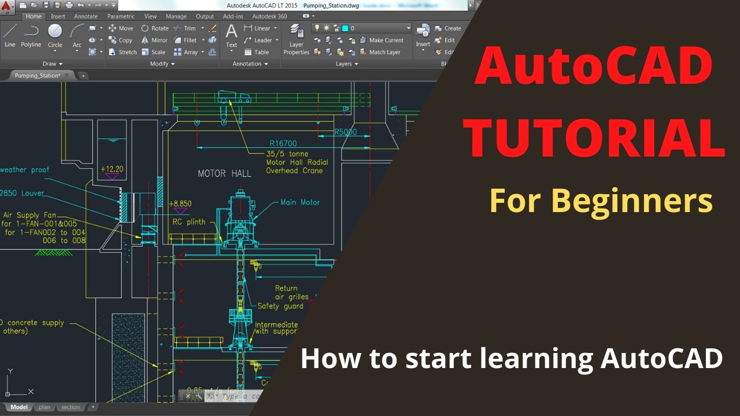Activate the Fillet command
The image size is (740, 416).
[x=186, y=40]
